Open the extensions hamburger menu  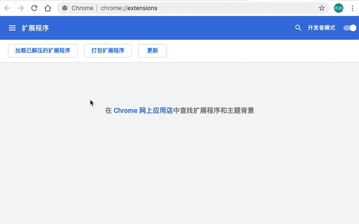point(12,28)
